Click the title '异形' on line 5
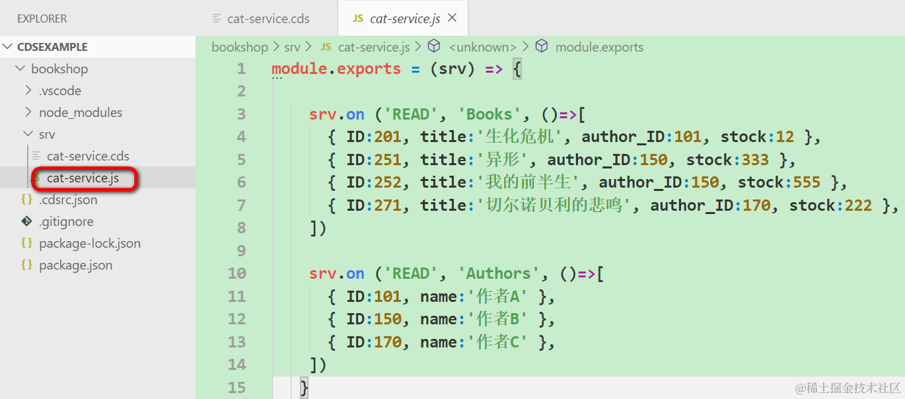The image size is (905, 399). (x=501, y=159)
